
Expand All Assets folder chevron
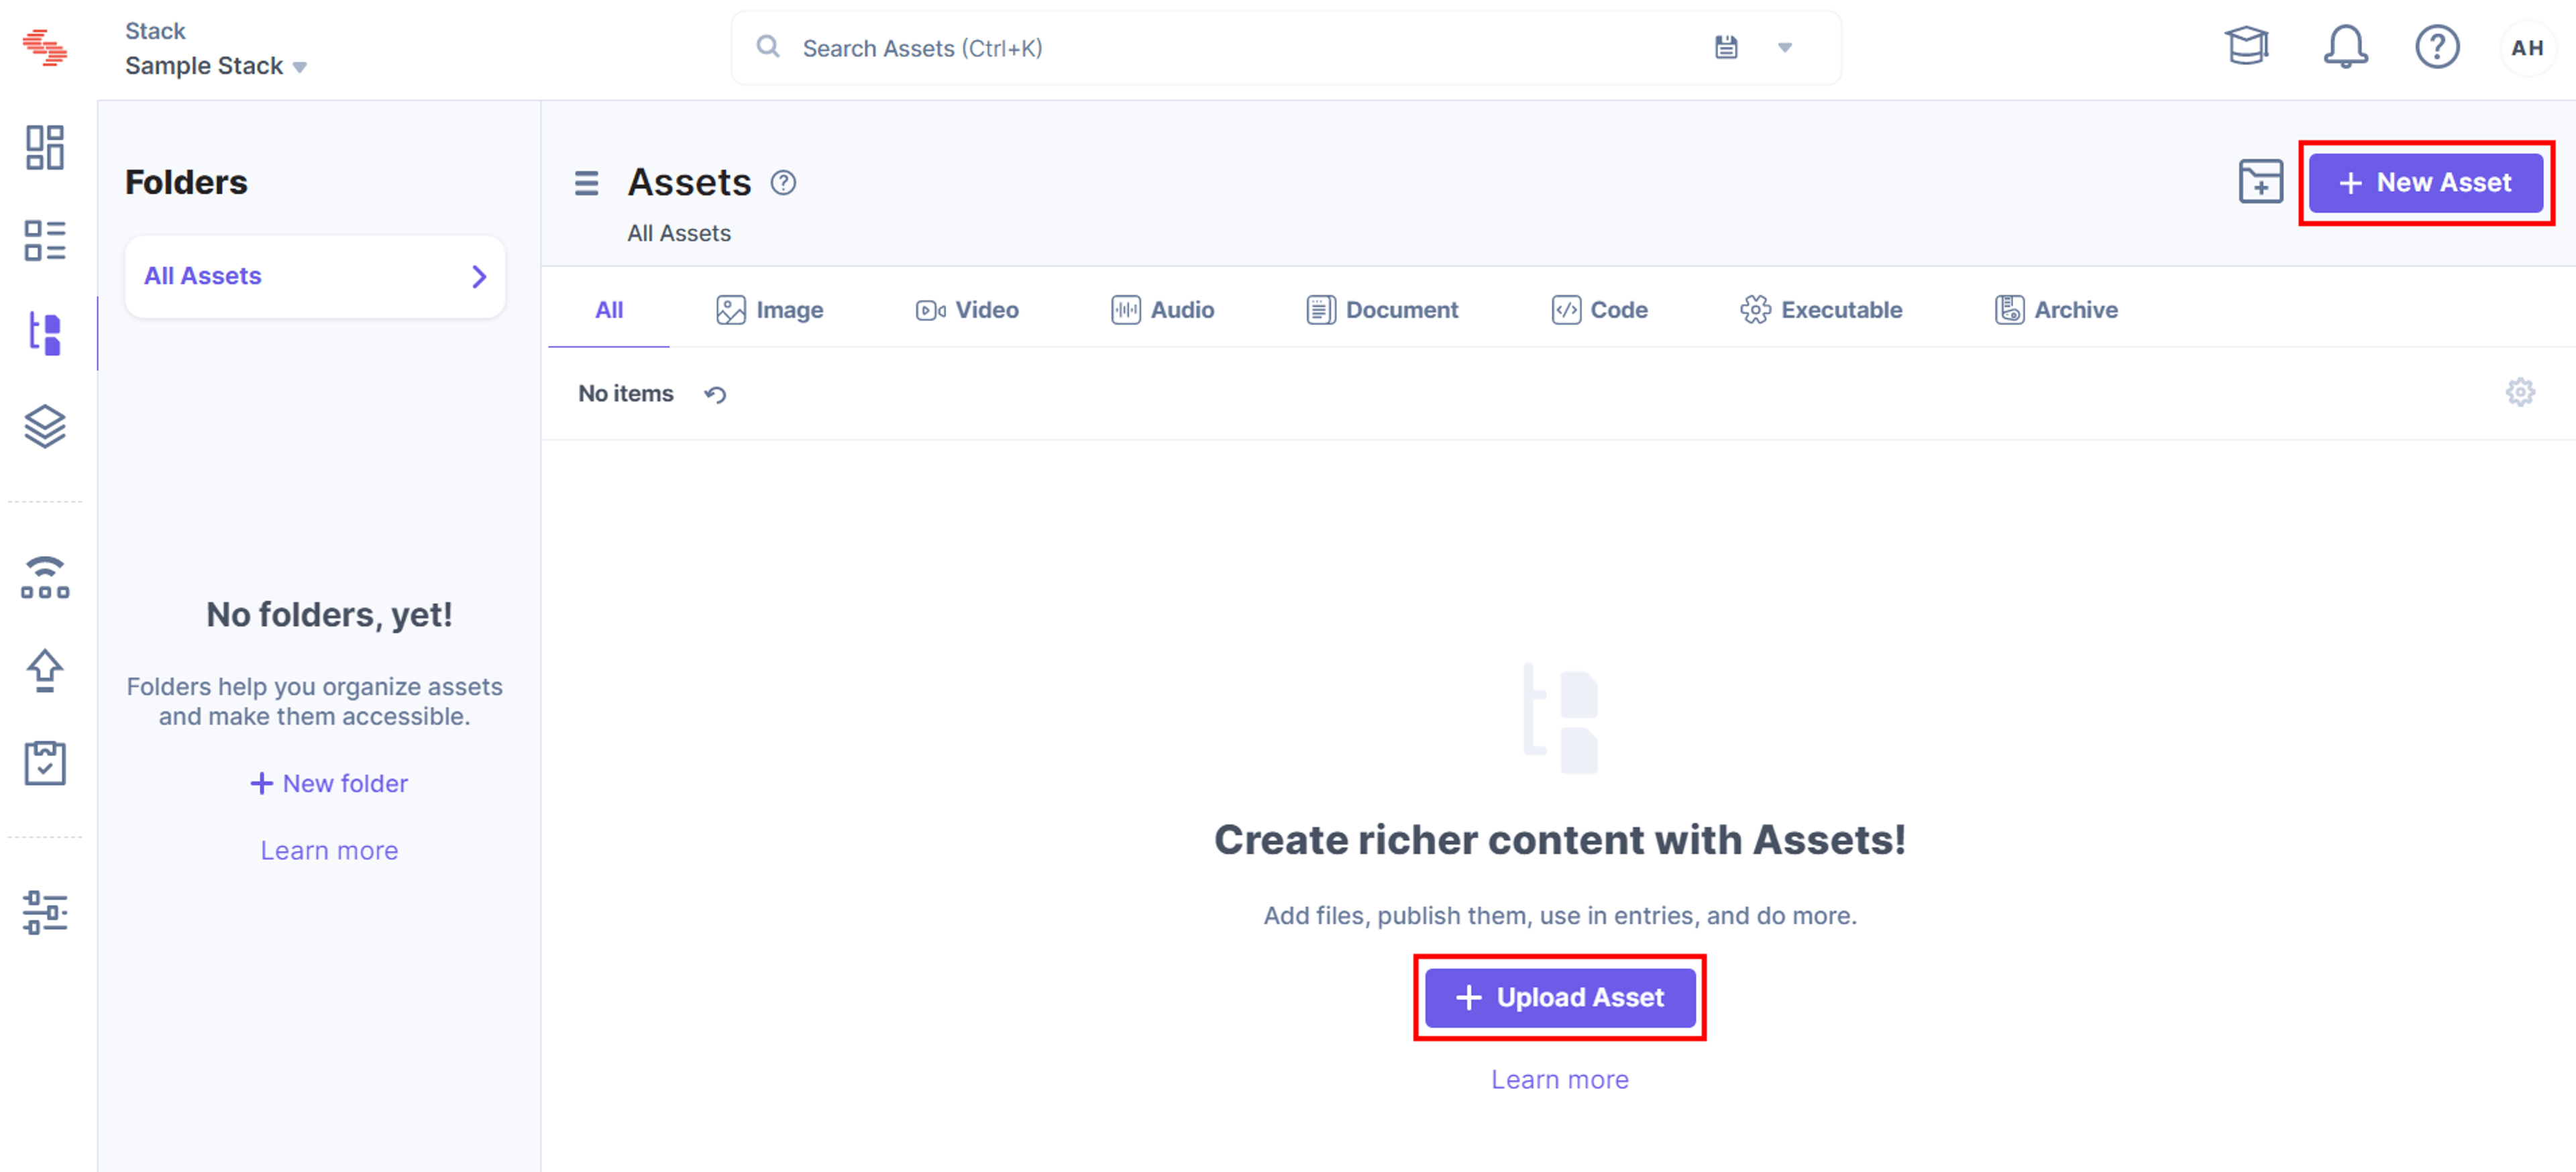[479, 276]
